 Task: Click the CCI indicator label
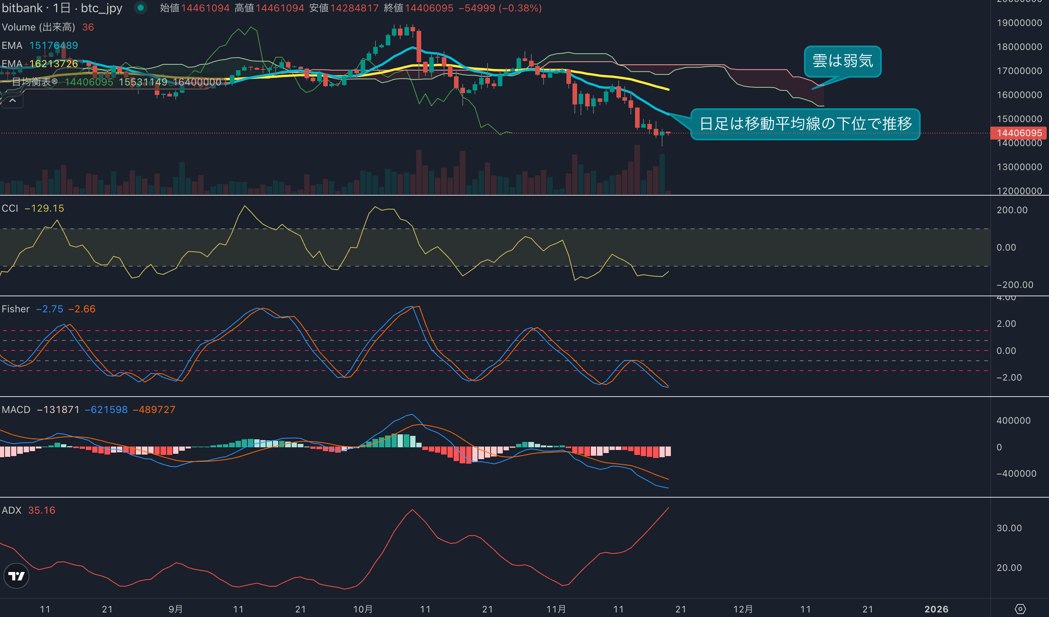10,208
